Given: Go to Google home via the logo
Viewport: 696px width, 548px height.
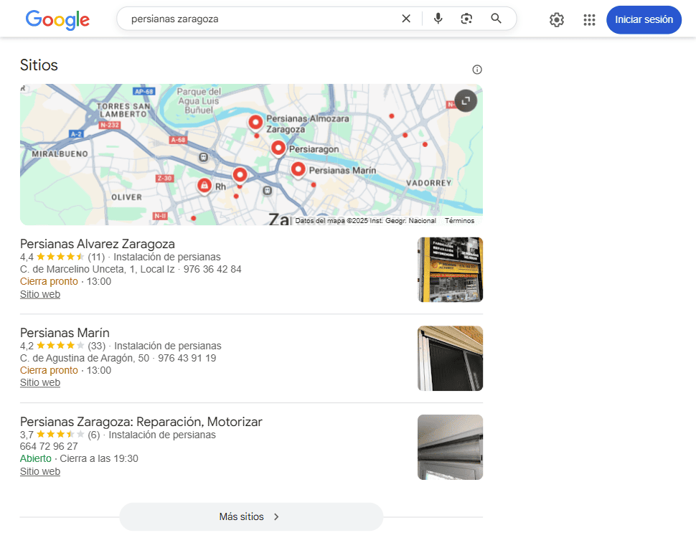Looking at the screenshot, I should click(x=57, y=20).
